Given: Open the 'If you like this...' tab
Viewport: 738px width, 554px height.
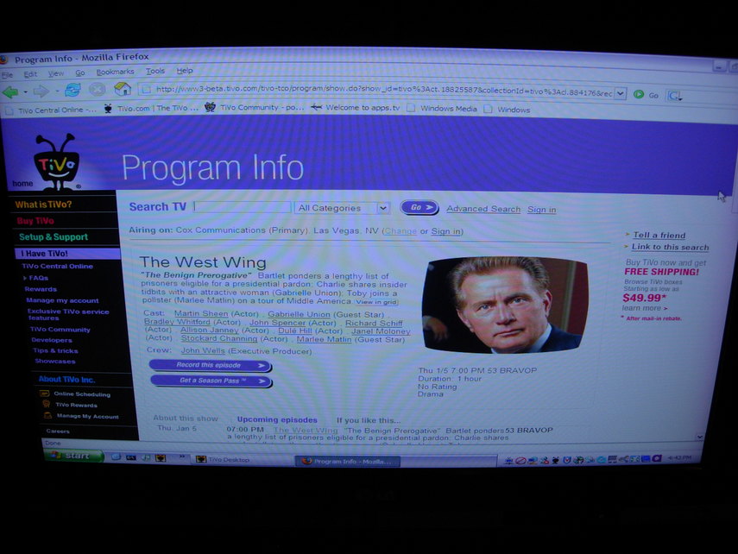Looking at the screenshot, I should [369, 420].
